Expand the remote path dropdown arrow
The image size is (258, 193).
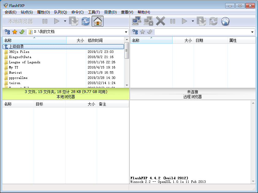[252, 32]
